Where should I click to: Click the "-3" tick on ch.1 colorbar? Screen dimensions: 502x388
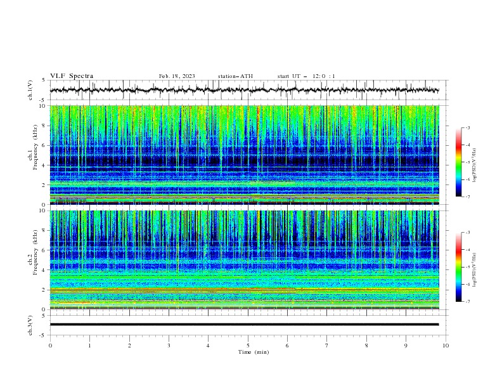pos(468,127)
